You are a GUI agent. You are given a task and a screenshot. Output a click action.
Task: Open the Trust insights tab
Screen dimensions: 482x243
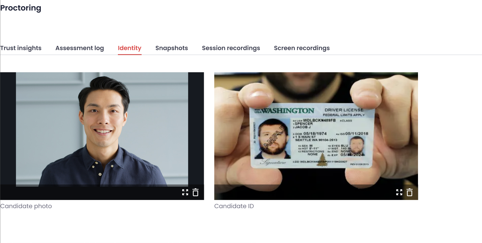tap(21, 48)
